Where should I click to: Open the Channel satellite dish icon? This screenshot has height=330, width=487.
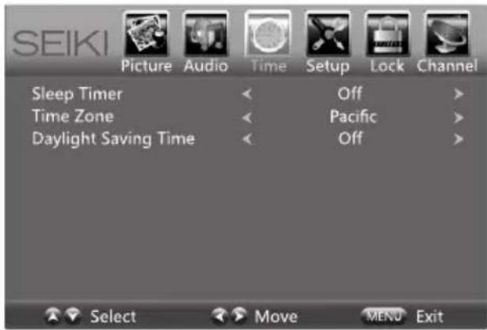point(447,35)
